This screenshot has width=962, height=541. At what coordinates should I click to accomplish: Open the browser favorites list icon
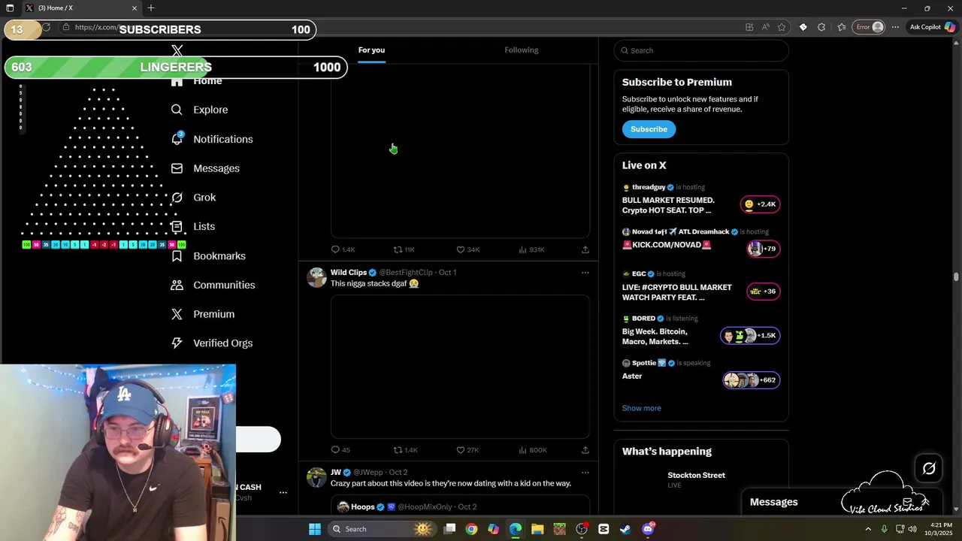coord(842,27)
